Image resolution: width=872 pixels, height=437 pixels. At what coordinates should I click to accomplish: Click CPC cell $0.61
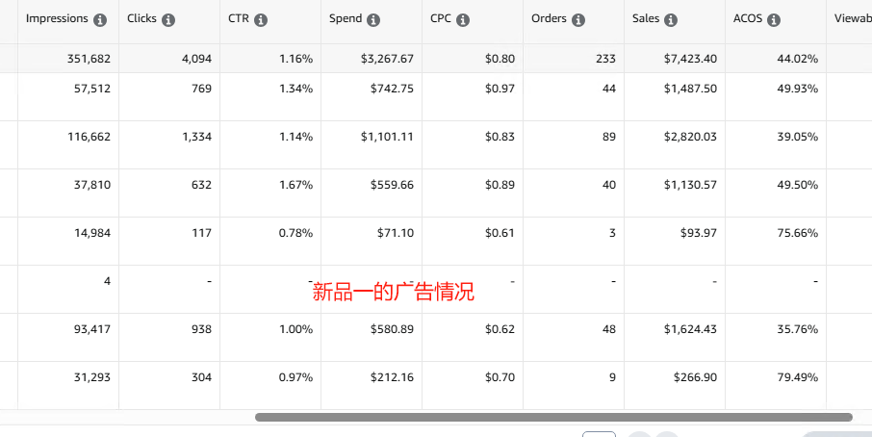coord(500,233)
